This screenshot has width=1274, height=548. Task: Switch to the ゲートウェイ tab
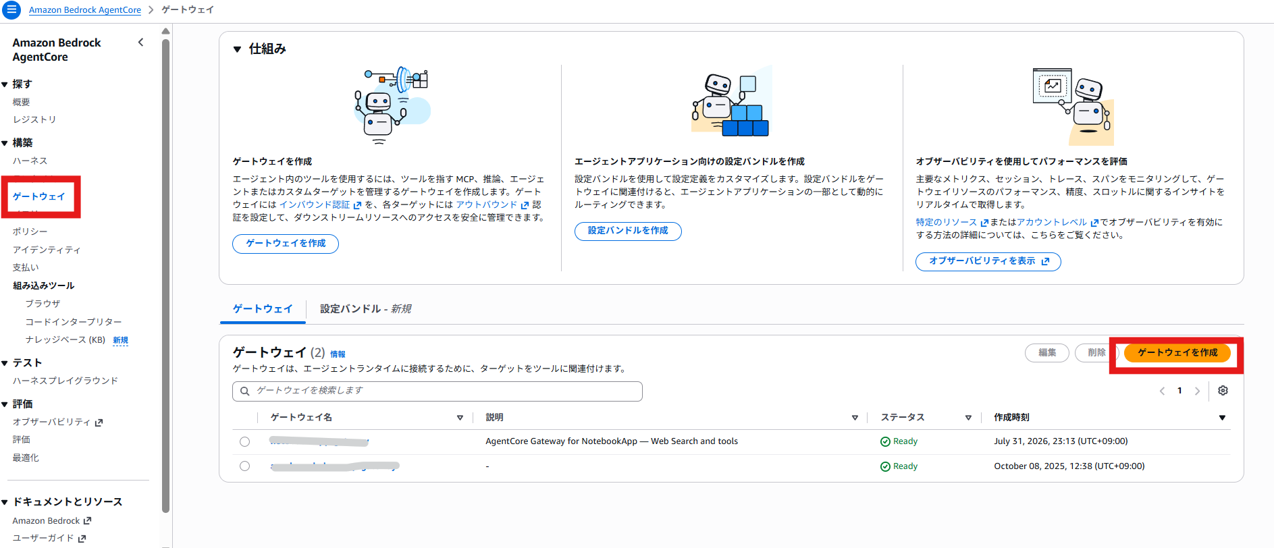coord(263,309)
